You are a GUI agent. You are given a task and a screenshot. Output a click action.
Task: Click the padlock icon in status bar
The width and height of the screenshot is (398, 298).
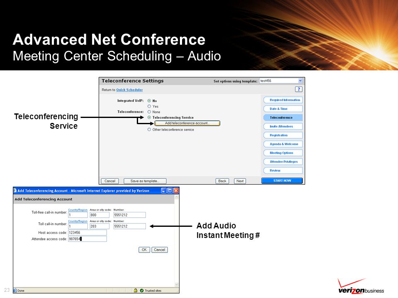[x=136, y=291]
